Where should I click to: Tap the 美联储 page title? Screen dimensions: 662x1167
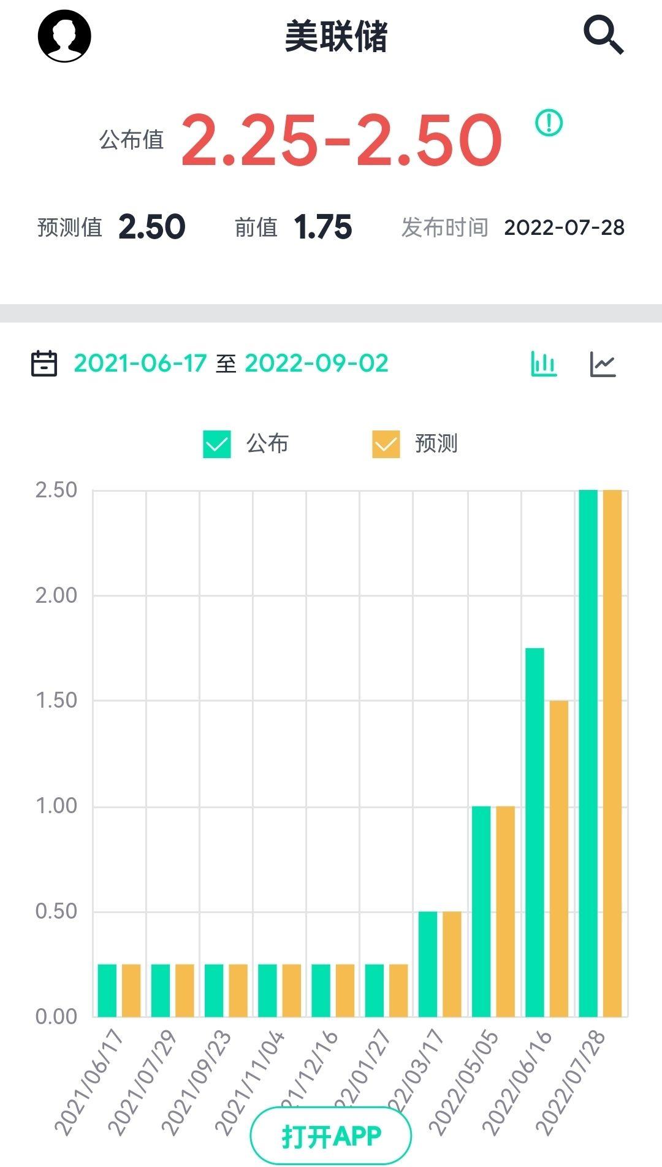point(336,37)
